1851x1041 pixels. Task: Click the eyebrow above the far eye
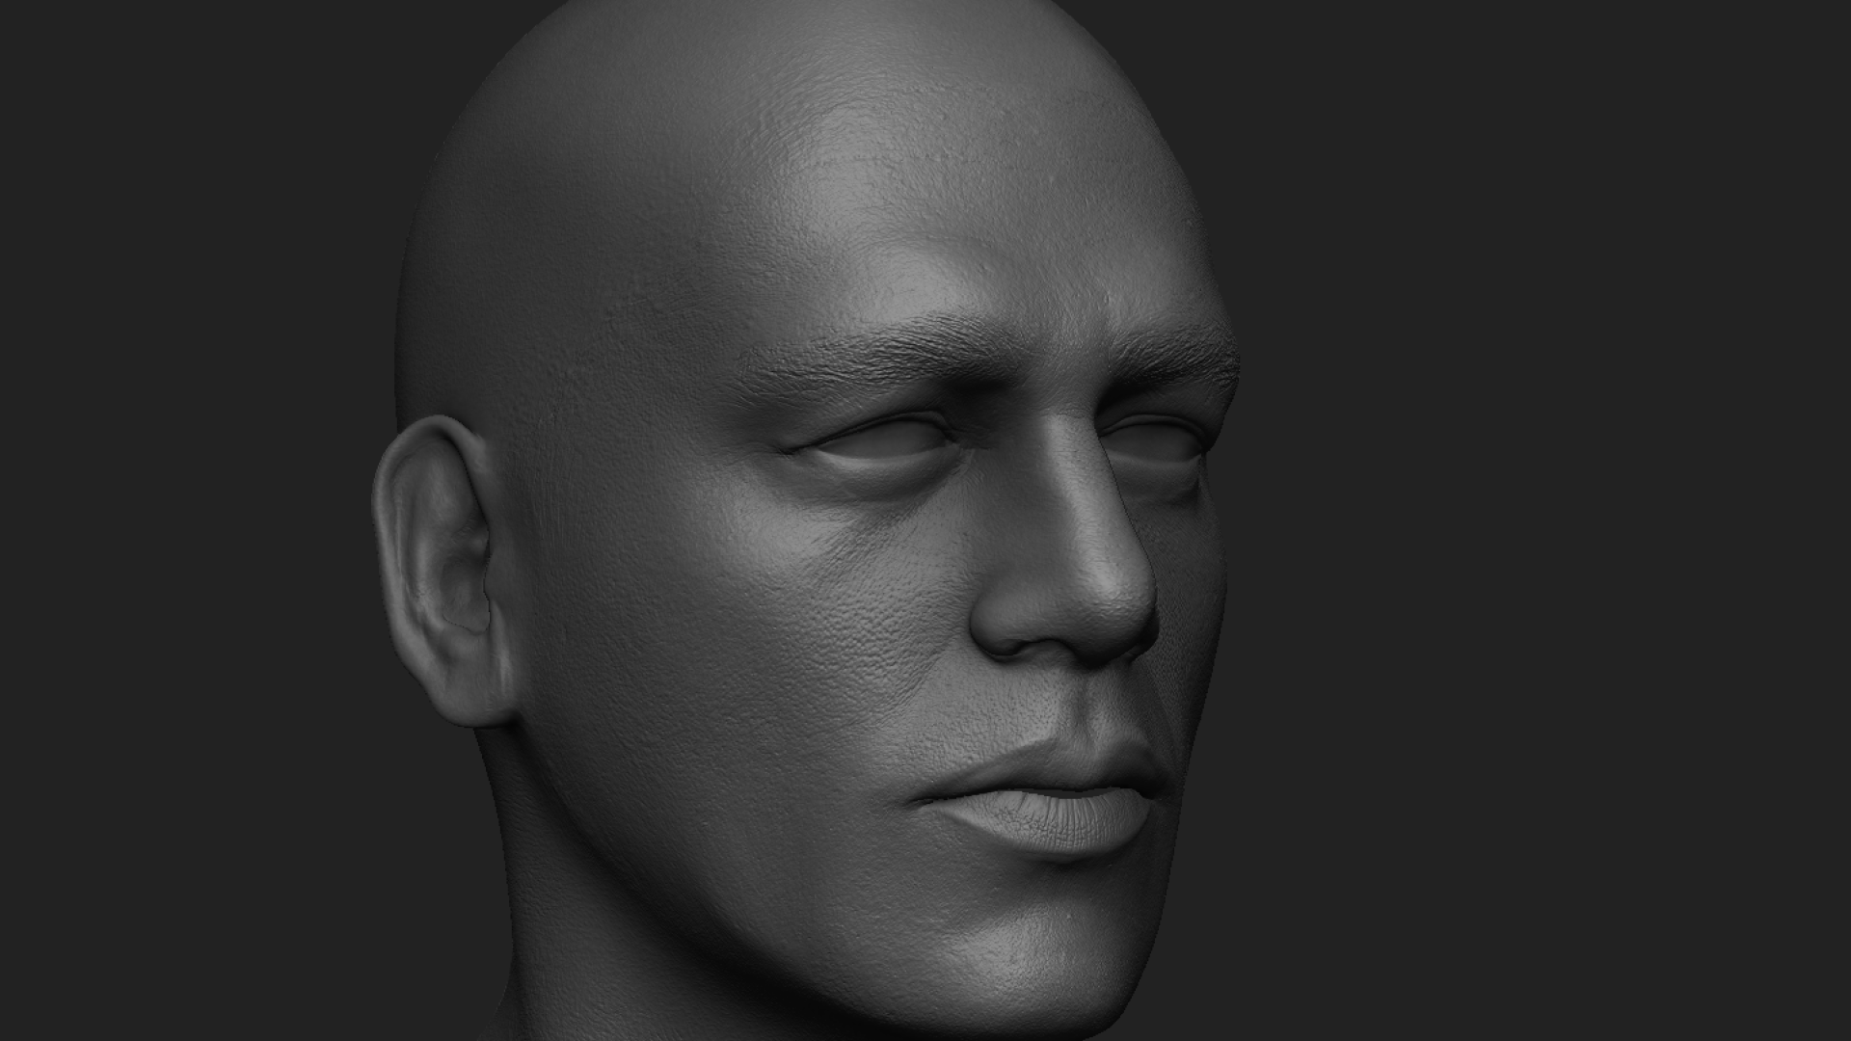coord(1176,352)
